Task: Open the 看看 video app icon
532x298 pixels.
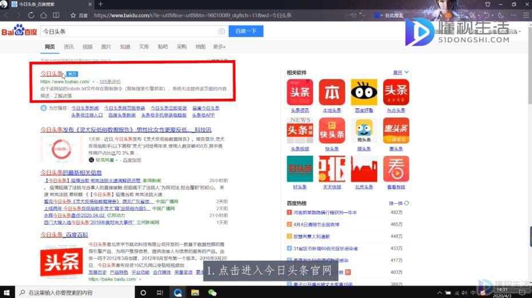Action: pos(396,168)
